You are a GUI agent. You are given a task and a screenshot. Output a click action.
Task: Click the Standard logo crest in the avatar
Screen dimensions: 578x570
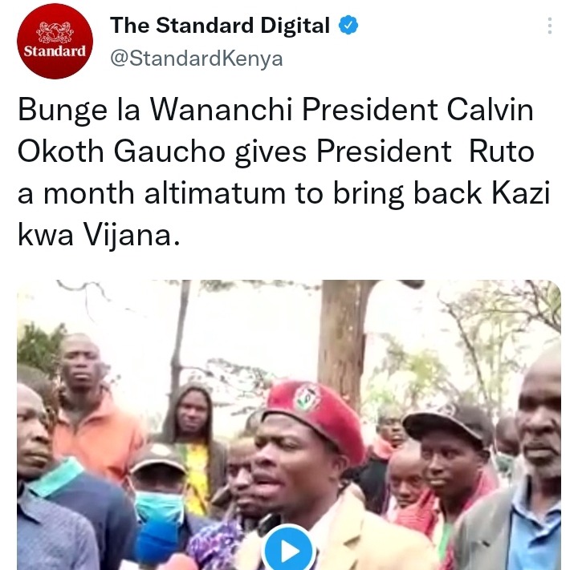click(55, 32)
